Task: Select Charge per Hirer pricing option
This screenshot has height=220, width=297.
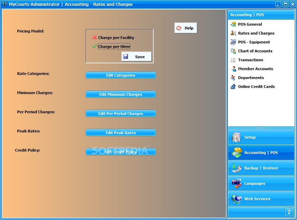Action: pos(111,47)
